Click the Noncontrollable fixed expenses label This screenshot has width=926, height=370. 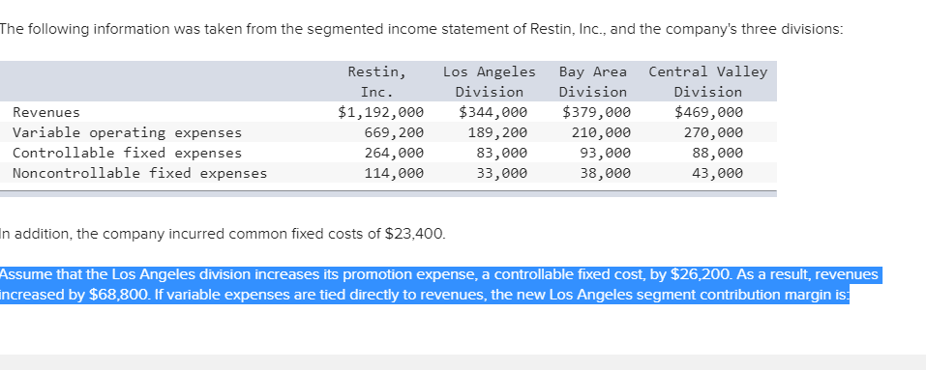(140, 173)
